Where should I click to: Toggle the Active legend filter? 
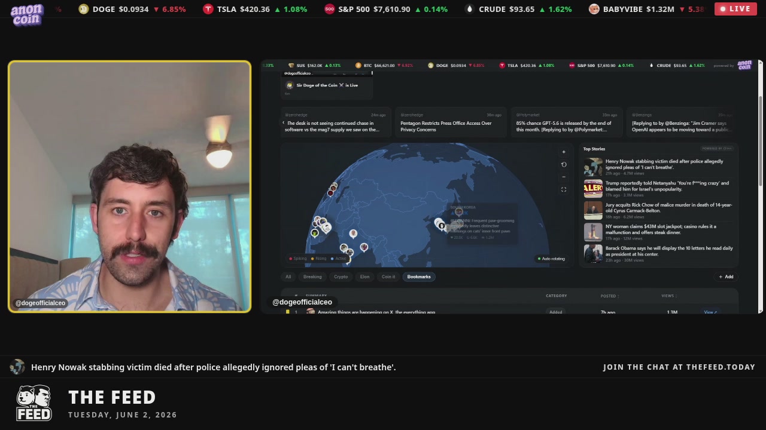pos(339,259)
